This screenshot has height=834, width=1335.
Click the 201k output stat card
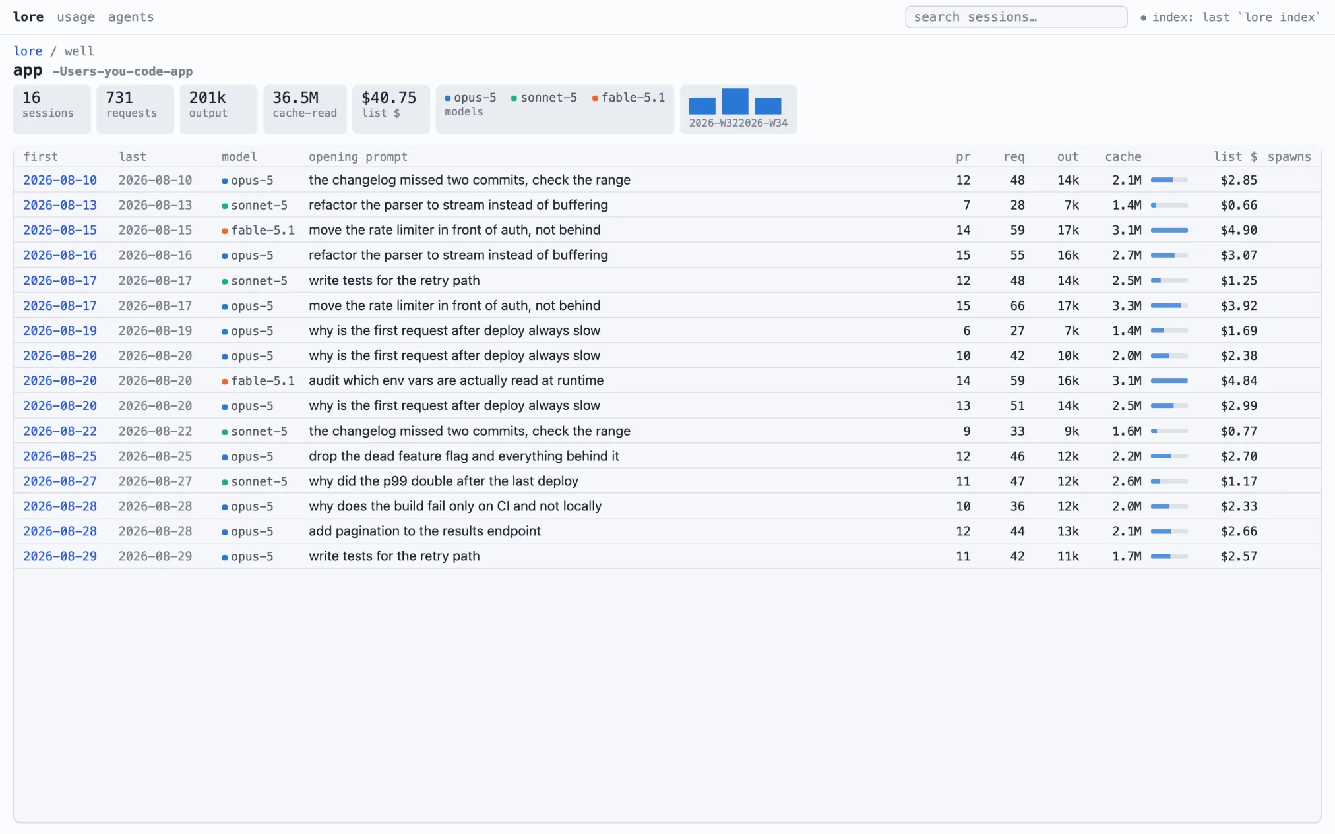[218, 109]
